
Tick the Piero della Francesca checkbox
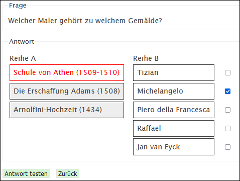pyautogui.click(x=227, y=110)
